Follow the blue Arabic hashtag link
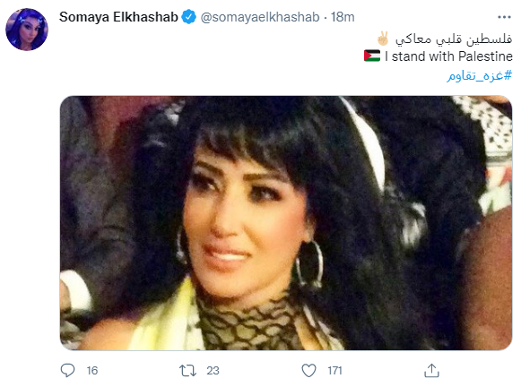 [479, 75]
